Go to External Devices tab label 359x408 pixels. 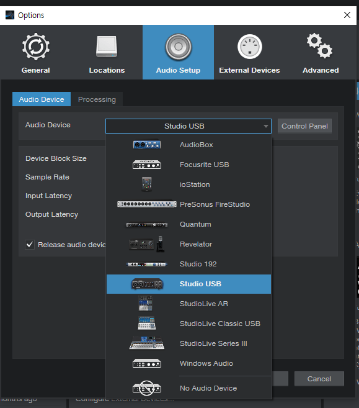249,70
